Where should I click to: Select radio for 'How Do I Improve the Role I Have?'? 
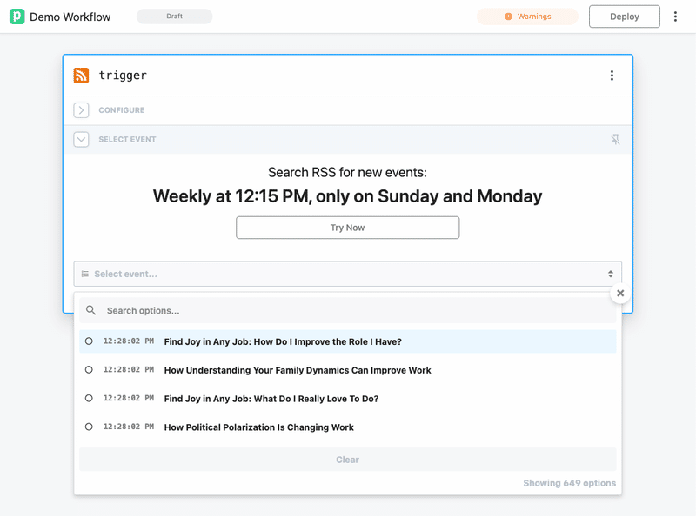(x=89, y=341)
